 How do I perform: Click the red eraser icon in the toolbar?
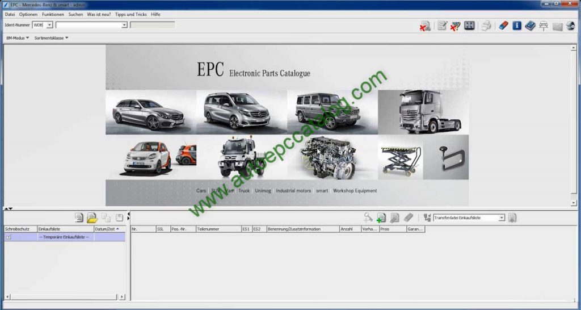(x=503, y=26)
